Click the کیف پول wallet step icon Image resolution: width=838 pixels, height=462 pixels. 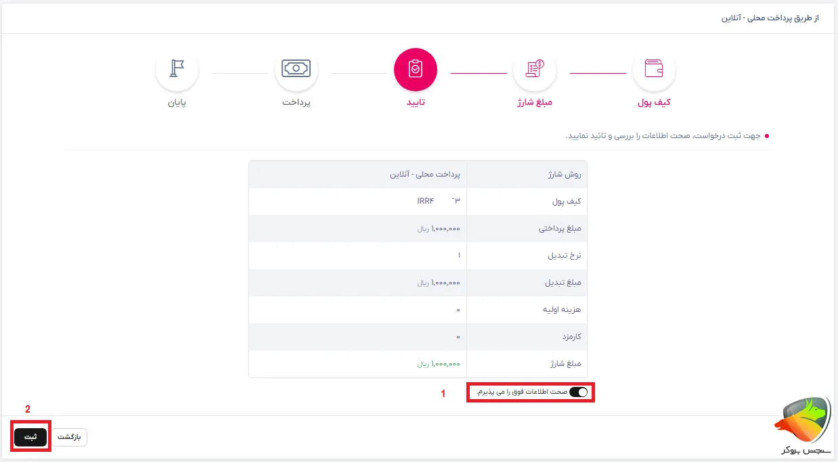point(654,69)
